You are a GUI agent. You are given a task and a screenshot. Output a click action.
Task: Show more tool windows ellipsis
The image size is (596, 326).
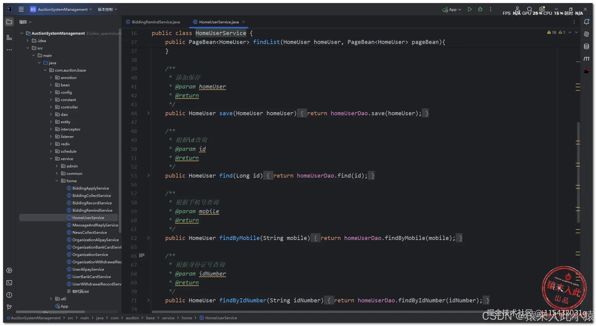9,49
